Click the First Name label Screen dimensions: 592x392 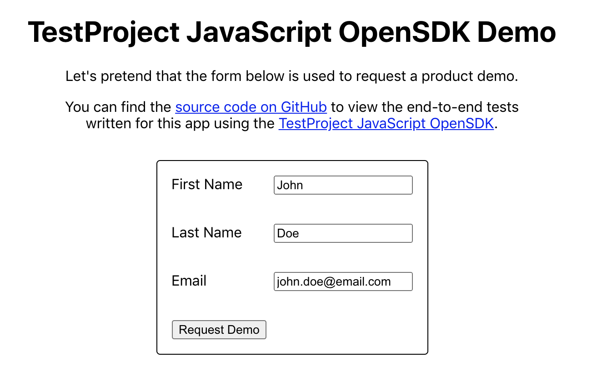click(207, 184)
